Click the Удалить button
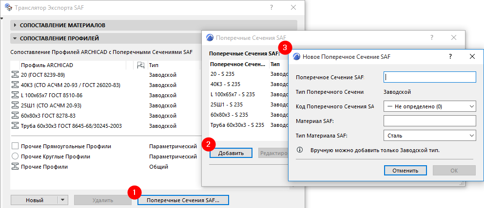Viewport: 484px width, 208px height. [x=103, y=200]
